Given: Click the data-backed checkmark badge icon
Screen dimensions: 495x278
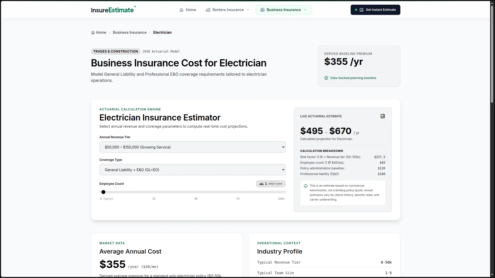Looking at the screenshot, I should pyautogui.click(x=326, y=78).
